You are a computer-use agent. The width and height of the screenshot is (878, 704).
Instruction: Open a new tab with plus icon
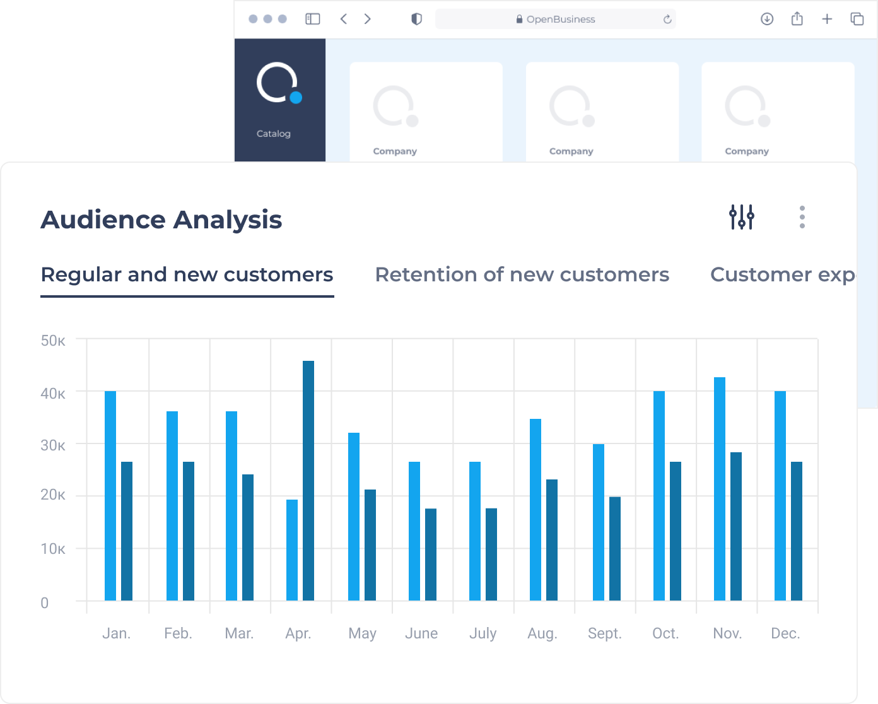click(x=827, y=19)
